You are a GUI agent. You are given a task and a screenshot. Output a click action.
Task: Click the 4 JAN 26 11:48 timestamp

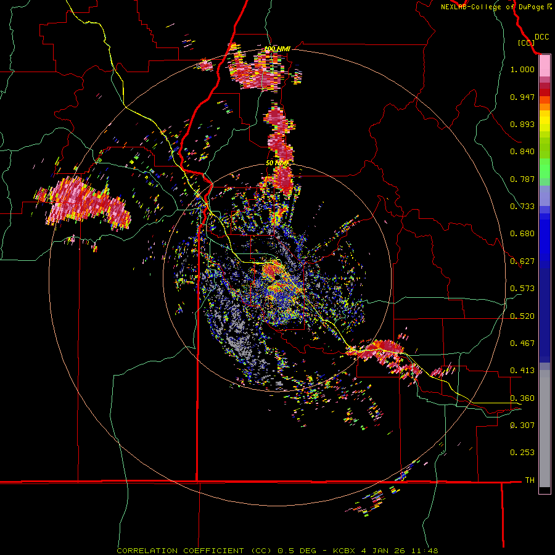400,551
